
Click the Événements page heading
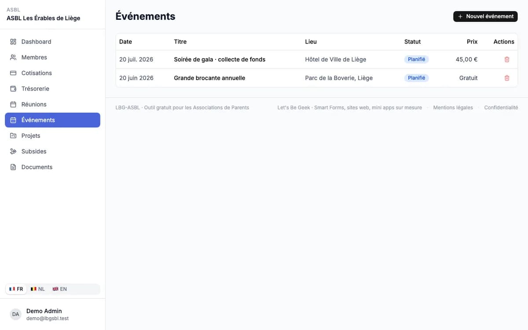coord(145,16)
